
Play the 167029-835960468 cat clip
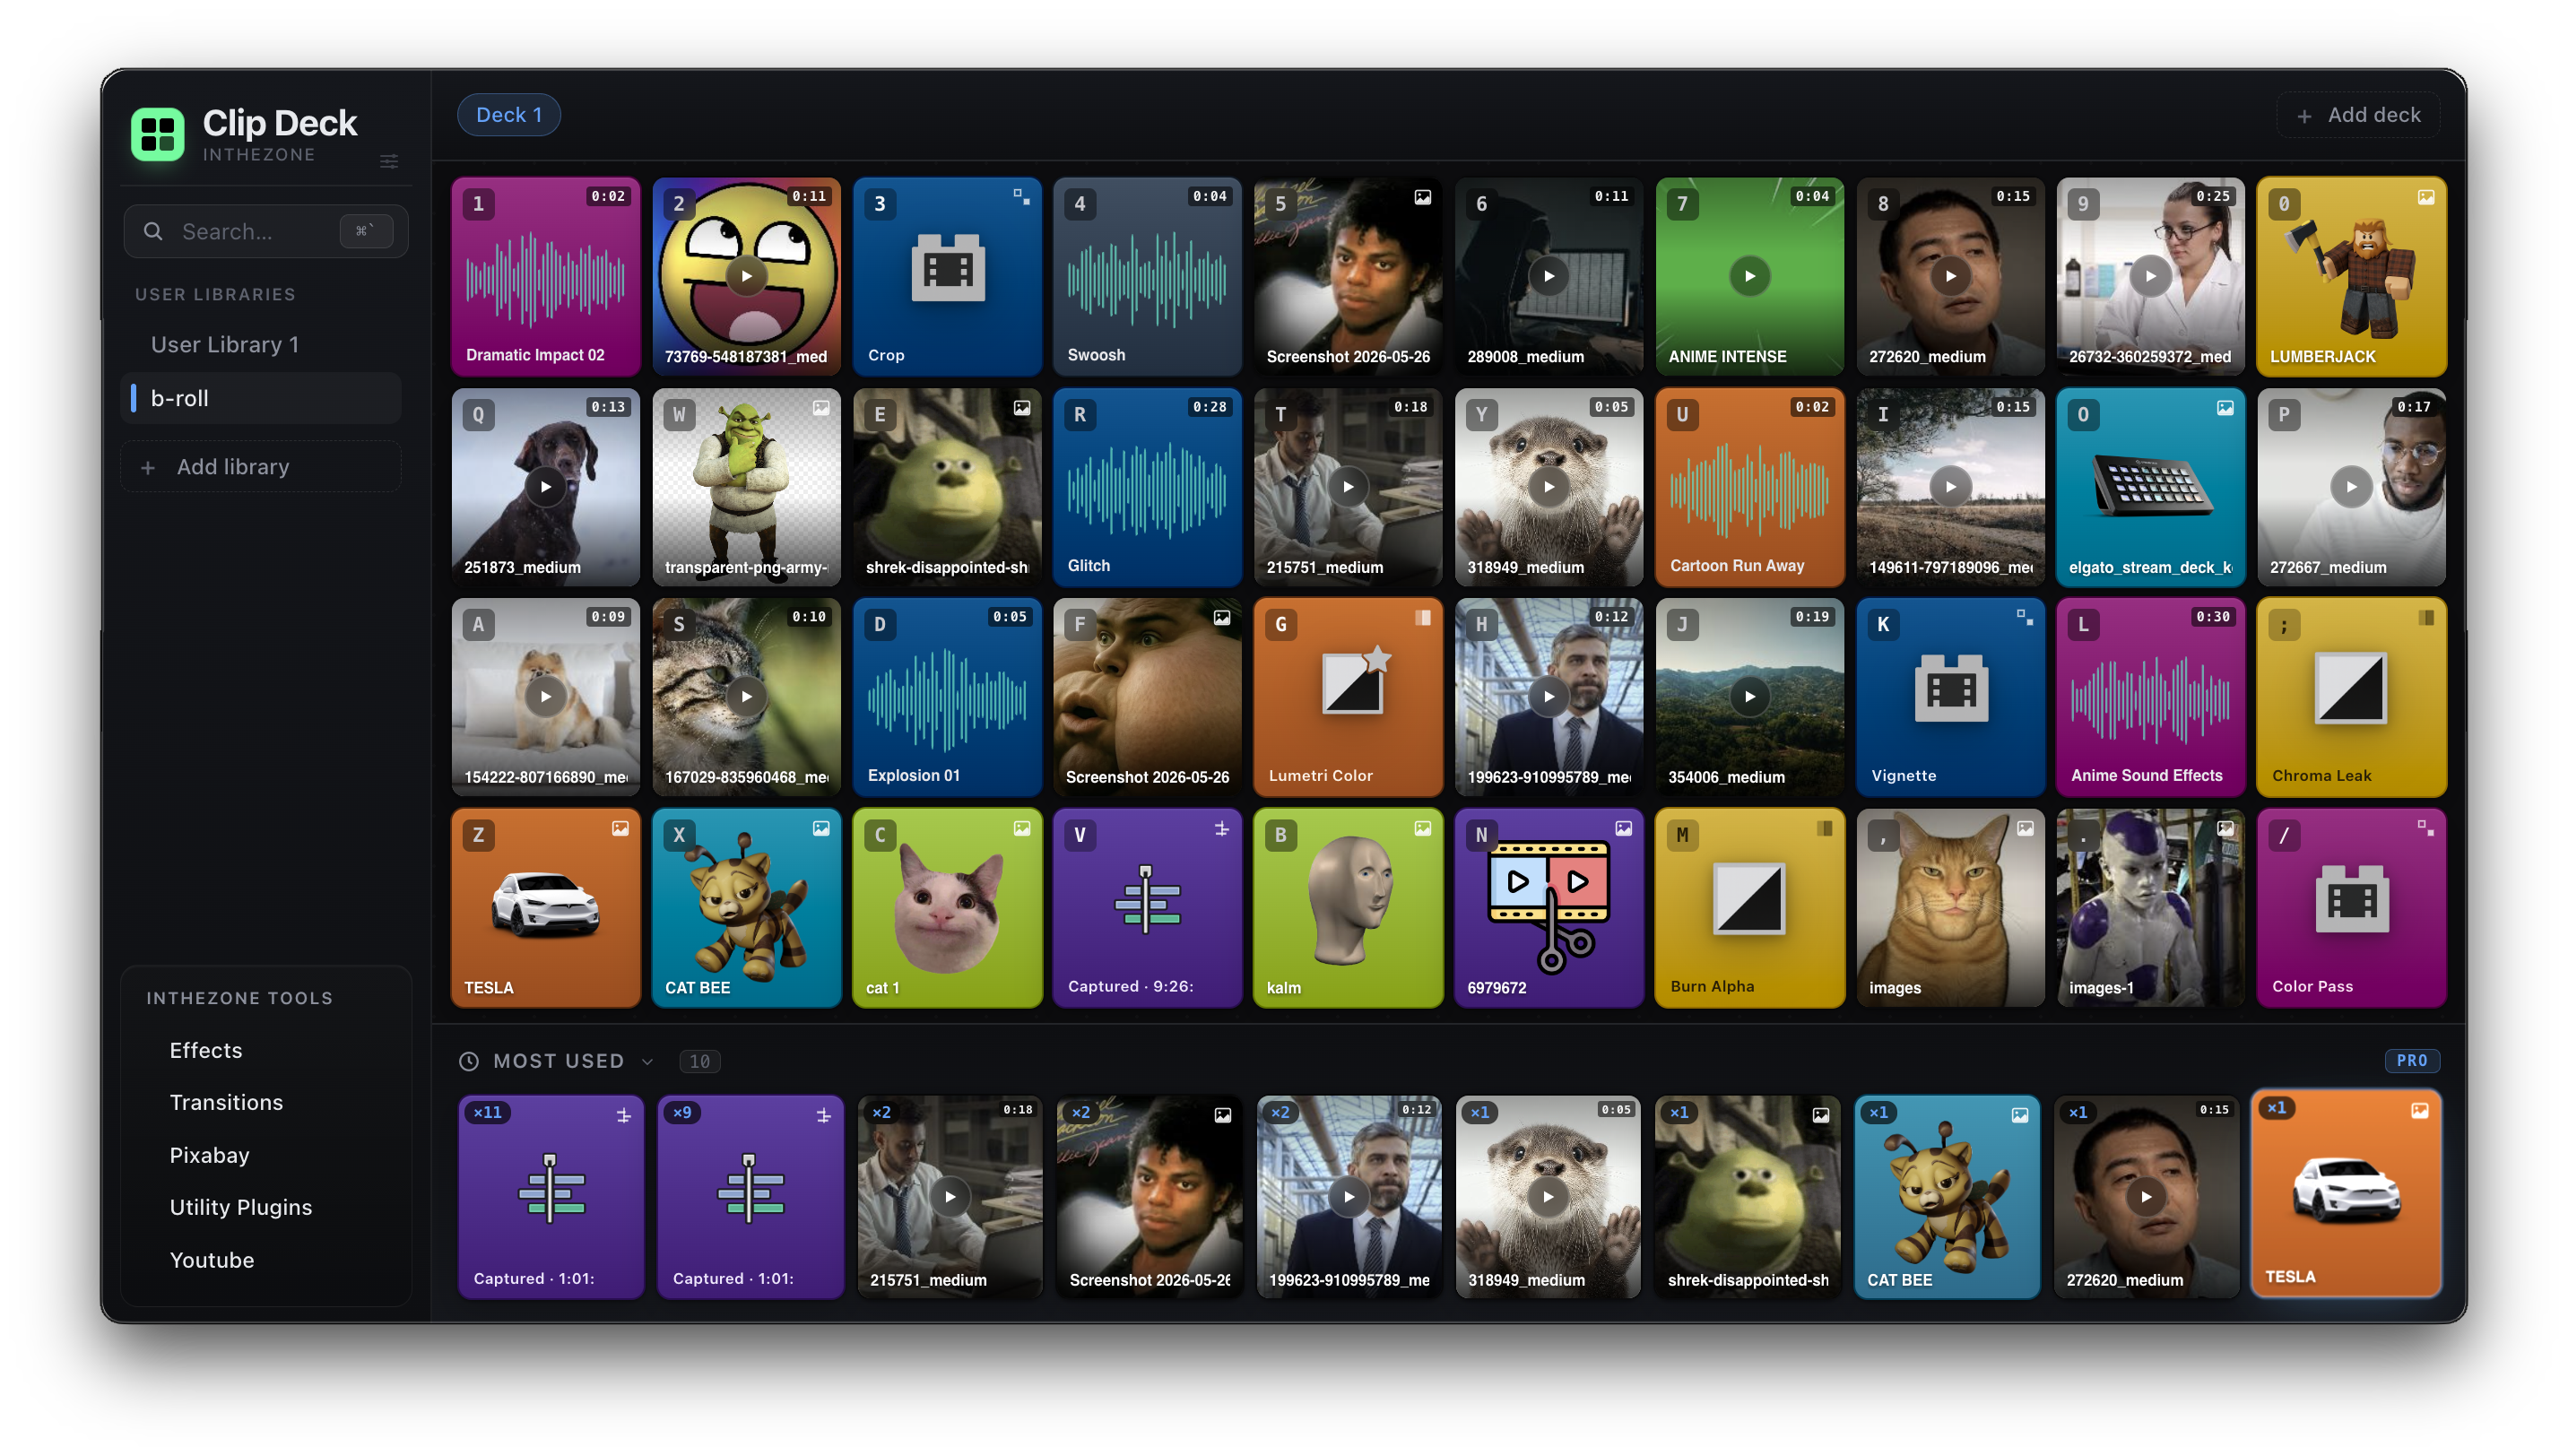tap(746, 697)
